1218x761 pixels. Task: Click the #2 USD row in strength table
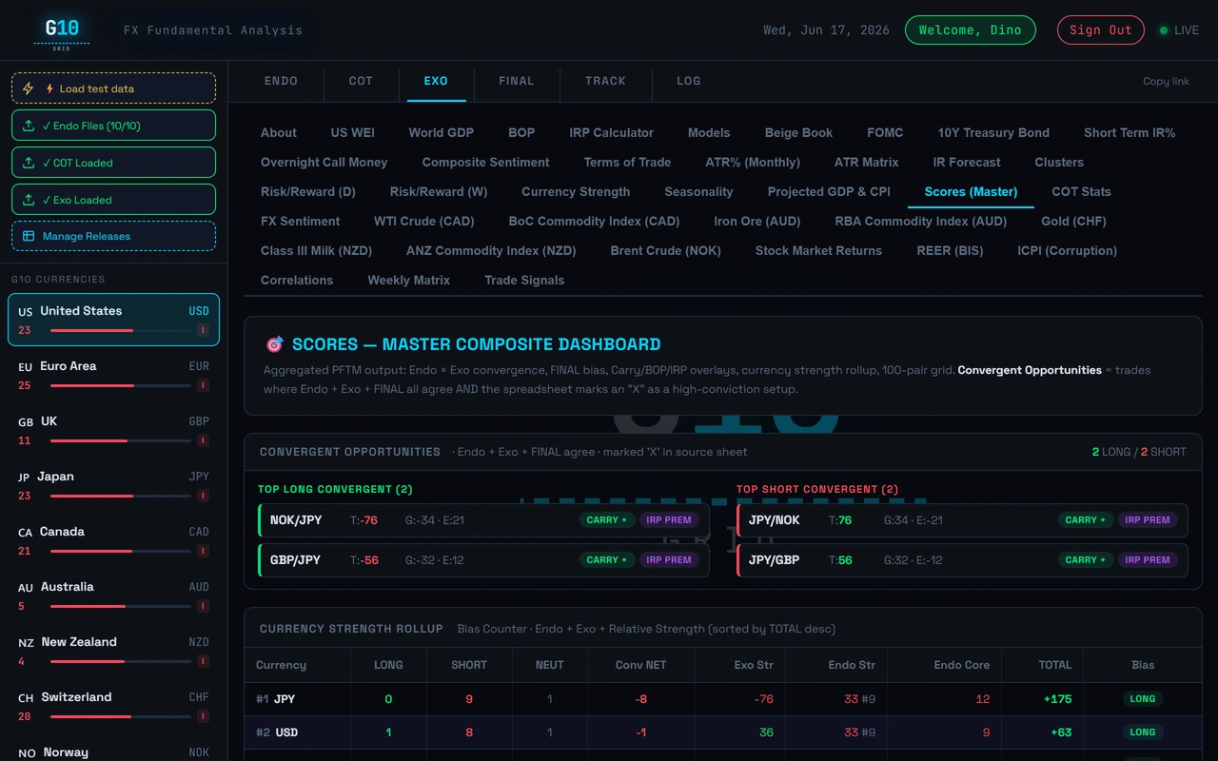[x=723, y=732]
